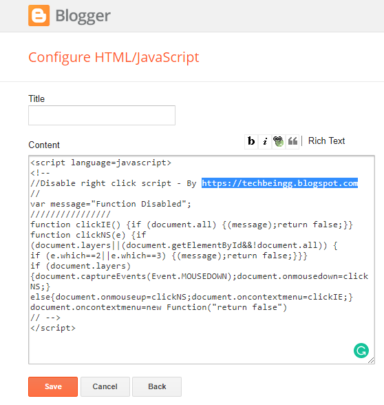Click the textarea resize handle
This screenshot has height=405, width=384.
click(x=371, y=360)
